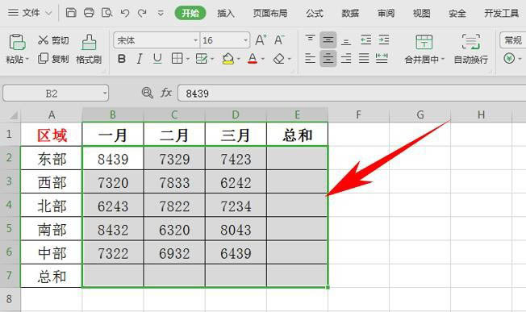Click the Format Painter brush icon
526x312 pixels.
coord(89,42)
